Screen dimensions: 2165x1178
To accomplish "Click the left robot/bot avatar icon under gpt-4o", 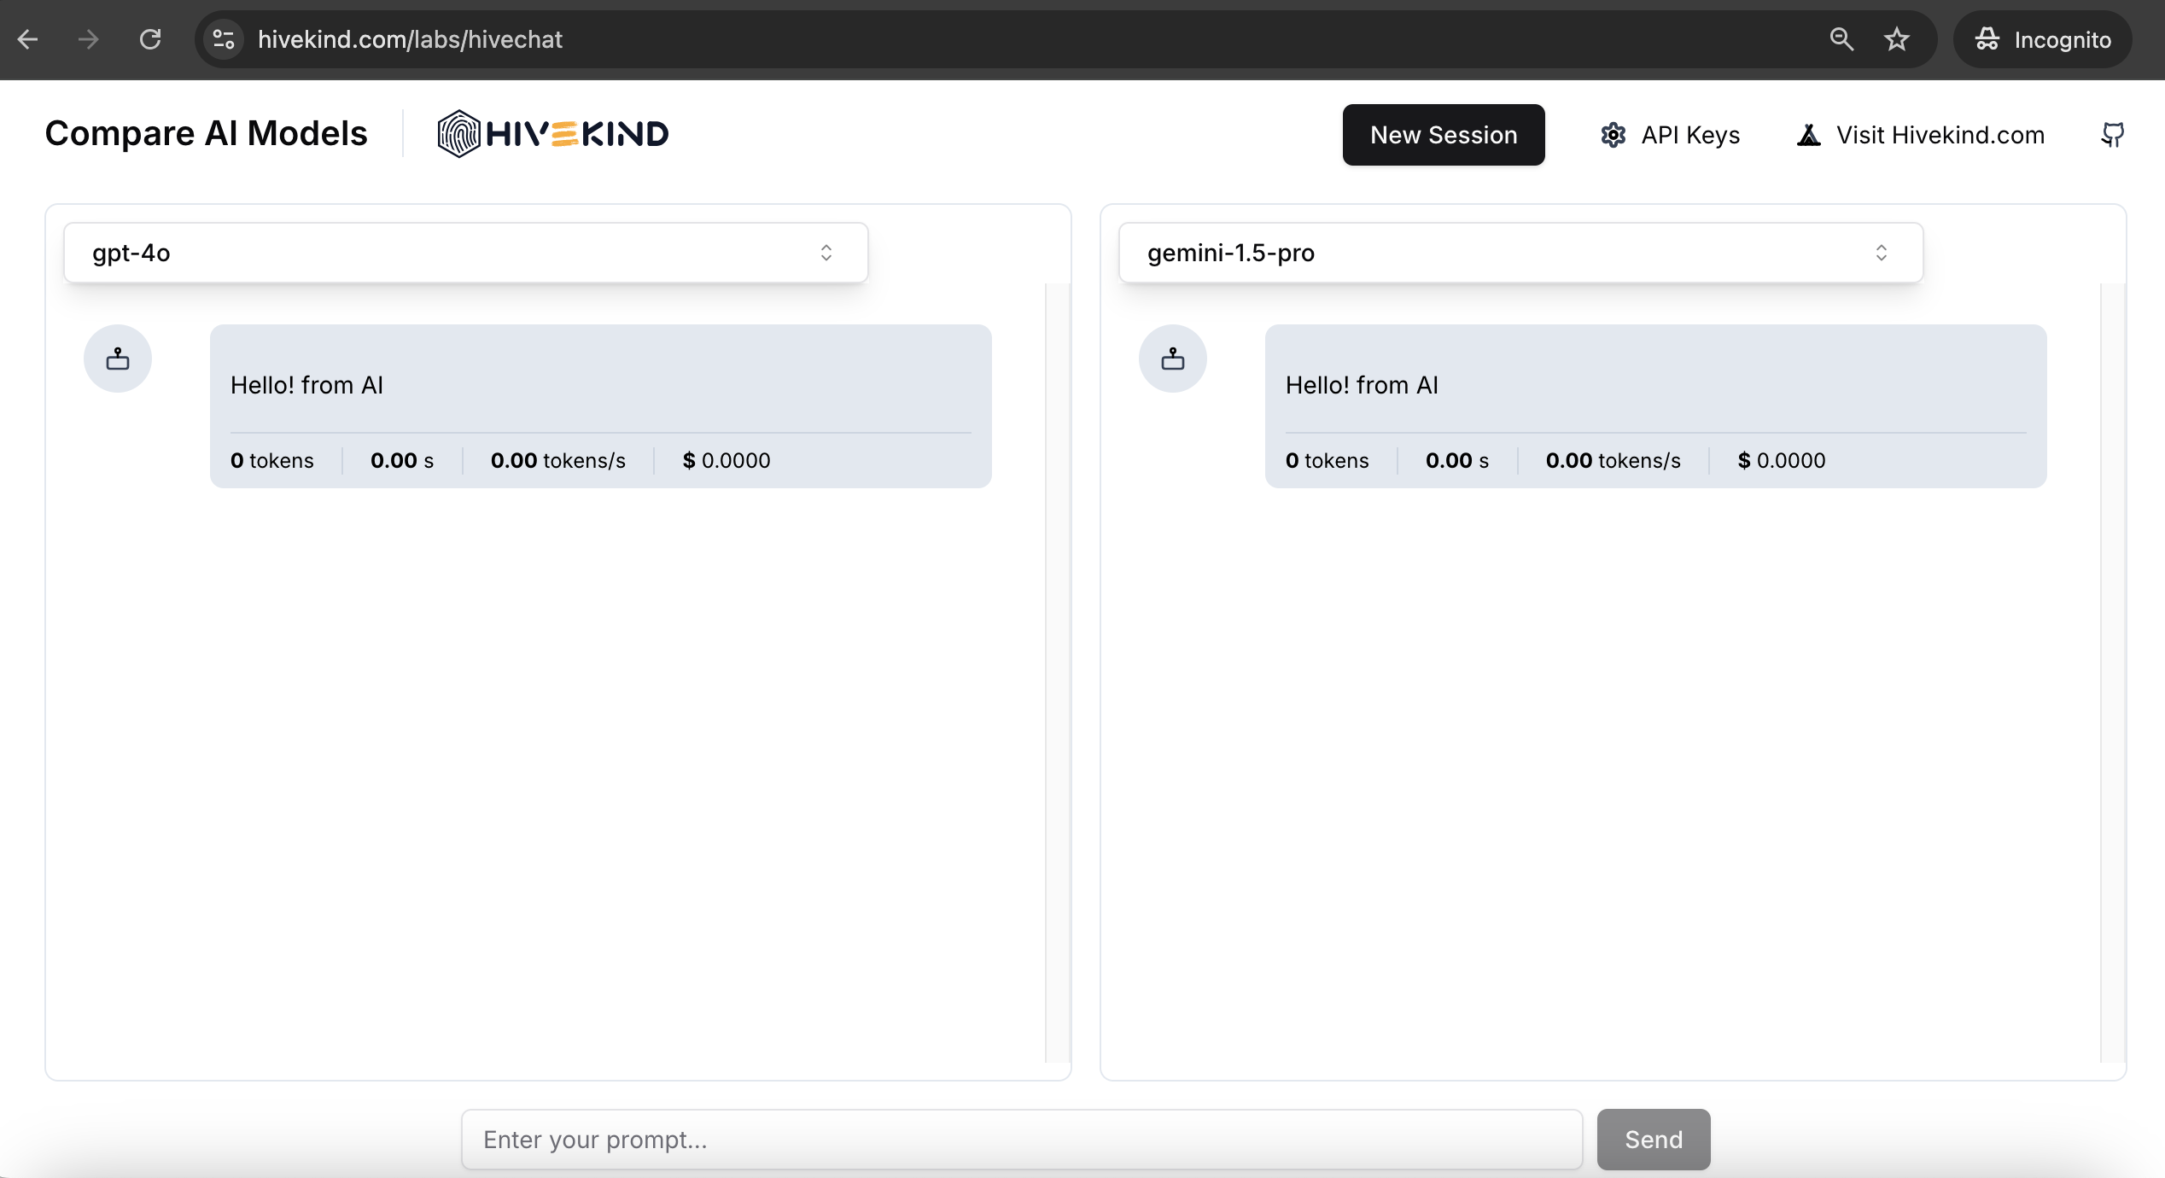I will pyautogui.click(x=118, y=359).
